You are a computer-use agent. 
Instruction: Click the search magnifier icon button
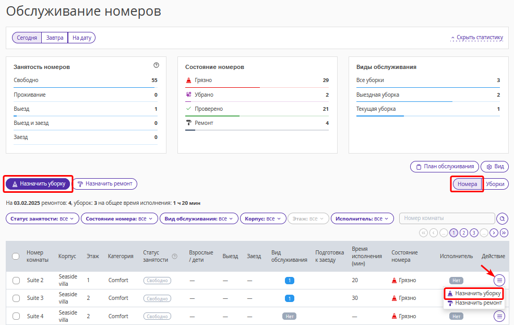(x=502, y=218)
